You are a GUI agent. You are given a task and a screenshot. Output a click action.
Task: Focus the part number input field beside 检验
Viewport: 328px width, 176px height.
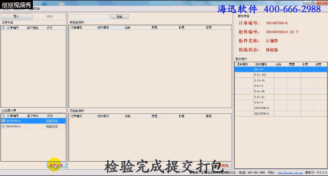click(89, 17)
